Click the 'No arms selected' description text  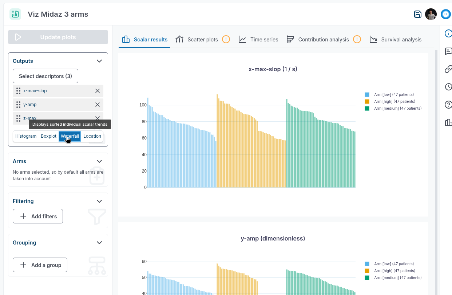[x=58, y=175]
